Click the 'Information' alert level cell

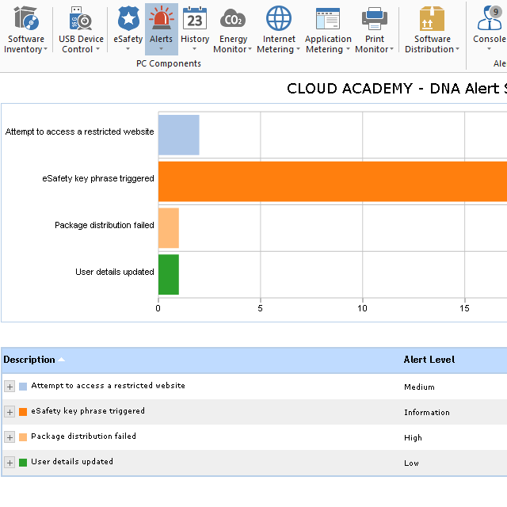[427, 412]
